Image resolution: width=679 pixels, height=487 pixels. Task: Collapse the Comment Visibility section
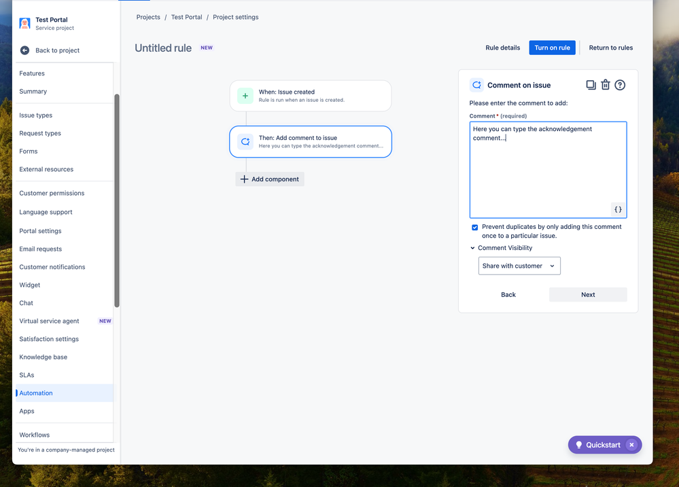[x=472, y=248]
